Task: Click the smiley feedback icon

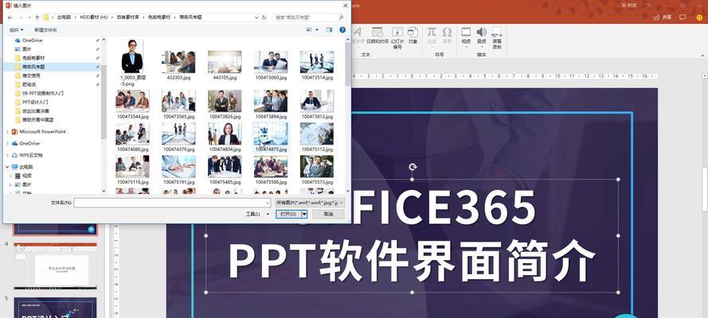Action: [x=700, y=17]
